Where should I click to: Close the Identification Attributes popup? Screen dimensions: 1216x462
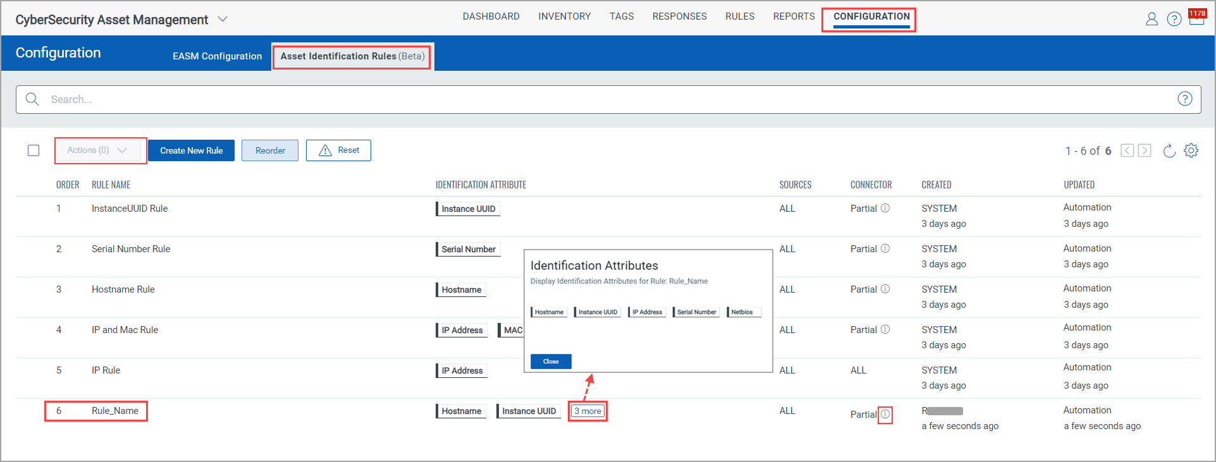pos(551,362)
